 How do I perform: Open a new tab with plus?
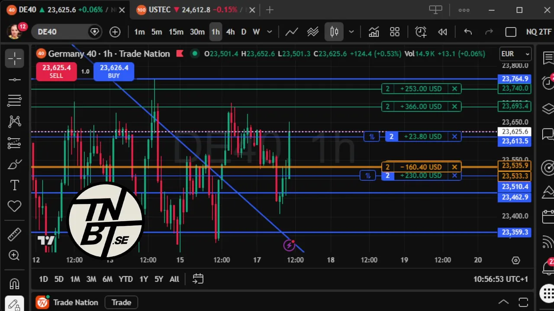270,10
